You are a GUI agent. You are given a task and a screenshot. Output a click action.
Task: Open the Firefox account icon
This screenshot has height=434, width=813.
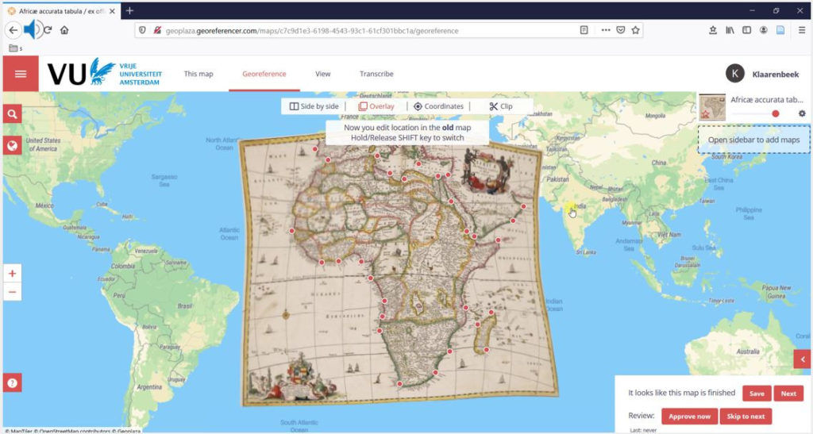pos(763,30)
